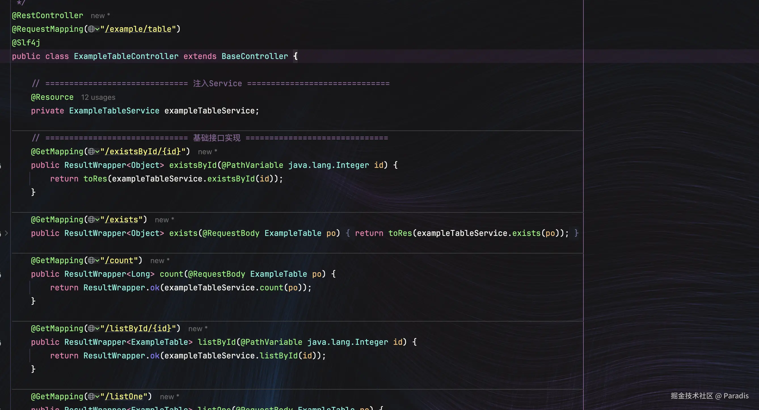The image size is (759, 410).
Task: Click ExampleTableController in class declaration
Action: pos(126,56)
